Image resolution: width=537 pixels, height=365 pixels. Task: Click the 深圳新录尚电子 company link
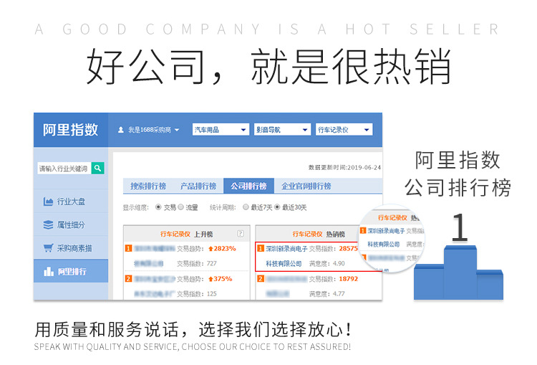286,249
